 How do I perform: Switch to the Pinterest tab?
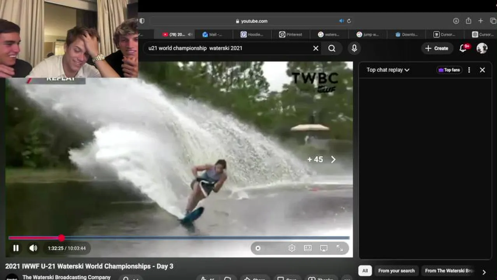290,34
